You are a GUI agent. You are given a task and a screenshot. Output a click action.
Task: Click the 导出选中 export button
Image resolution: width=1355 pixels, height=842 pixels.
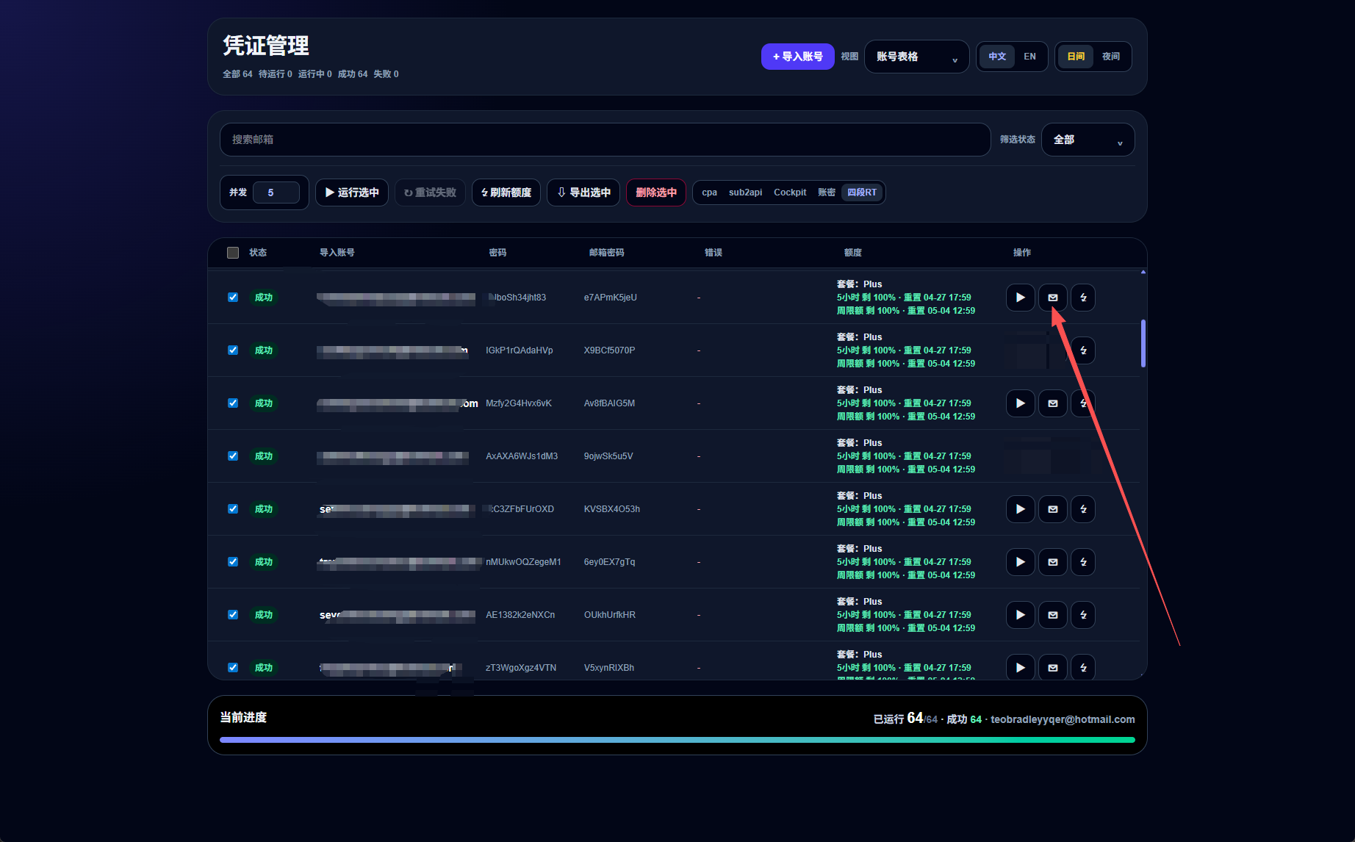[x=583, y=192]
